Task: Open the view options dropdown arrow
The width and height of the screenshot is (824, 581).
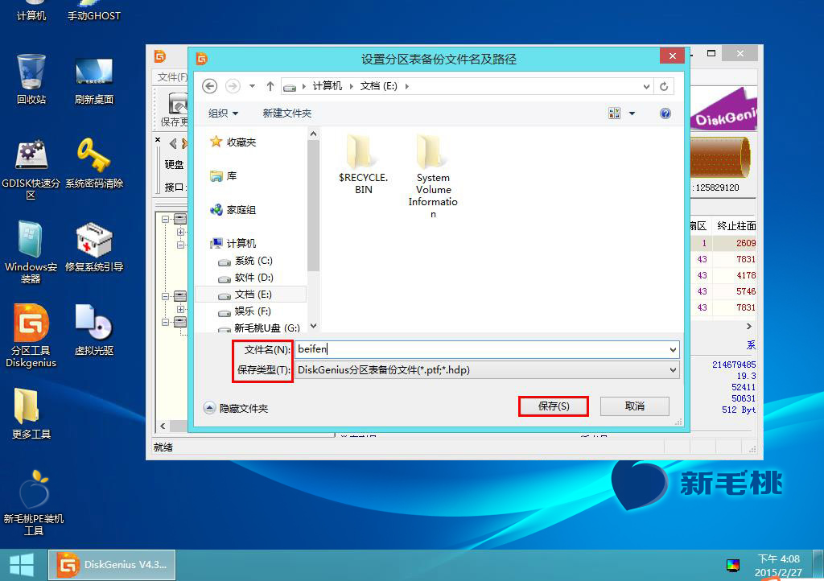Action: tap(632, 113)
